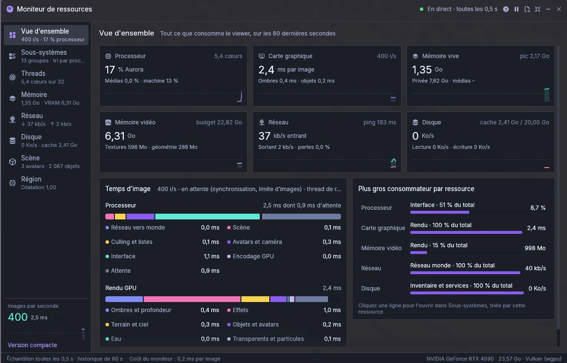Click the Attente legend entry
The image size is (567, 363).
point(163,271)
